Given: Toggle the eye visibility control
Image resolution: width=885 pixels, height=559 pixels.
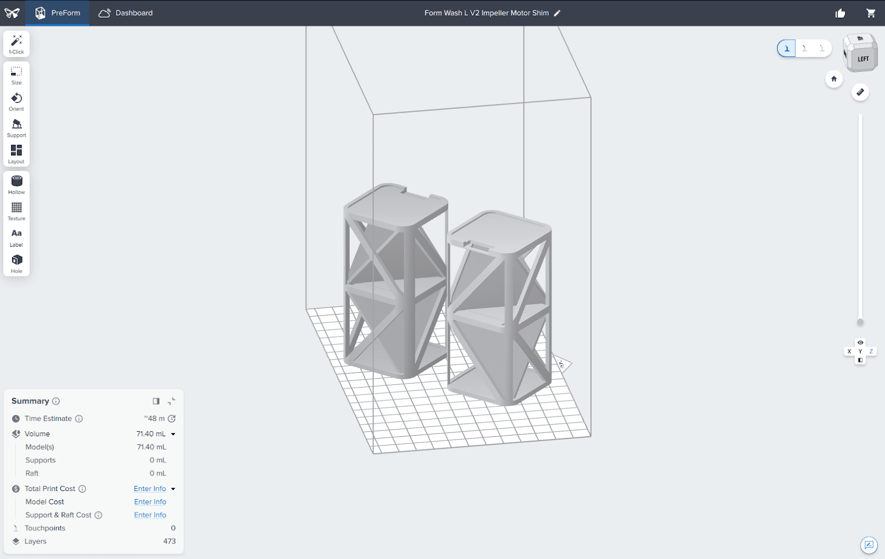Looking at the screenshot, I should (x=860, y=343).
